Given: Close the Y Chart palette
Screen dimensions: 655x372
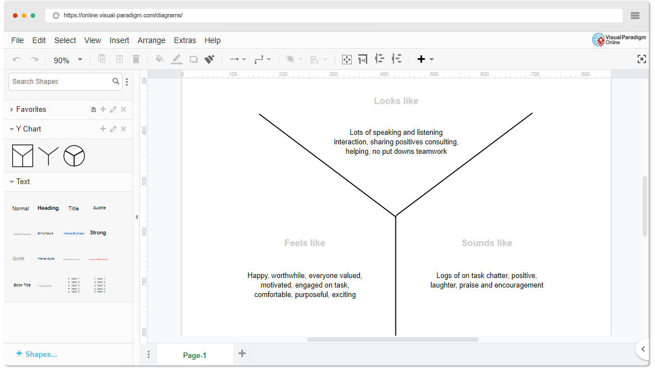Looking at the screenshot, I should 123,129.
